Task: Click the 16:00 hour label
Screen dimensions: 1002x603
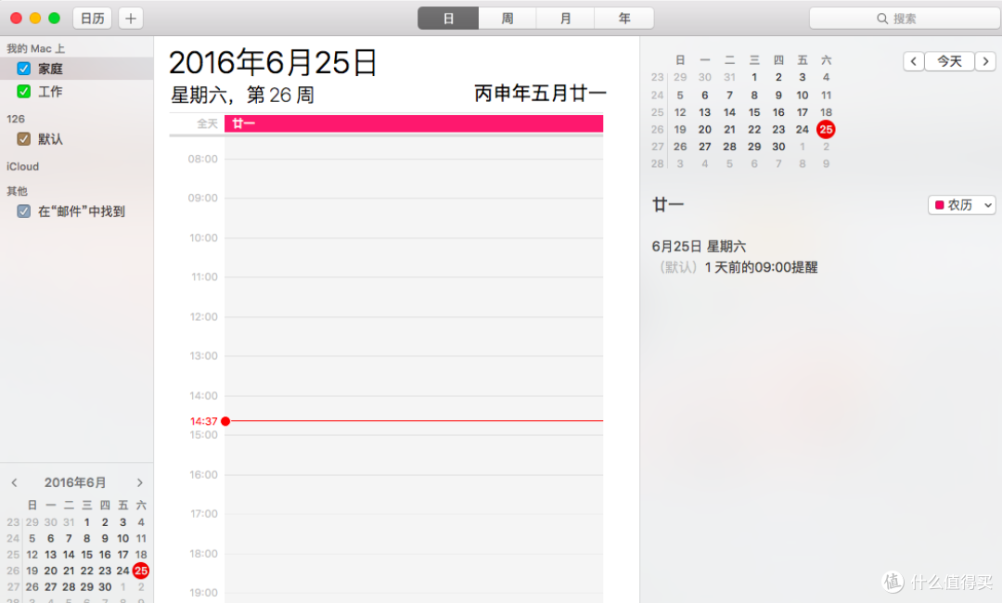Action: coord(204,475)
